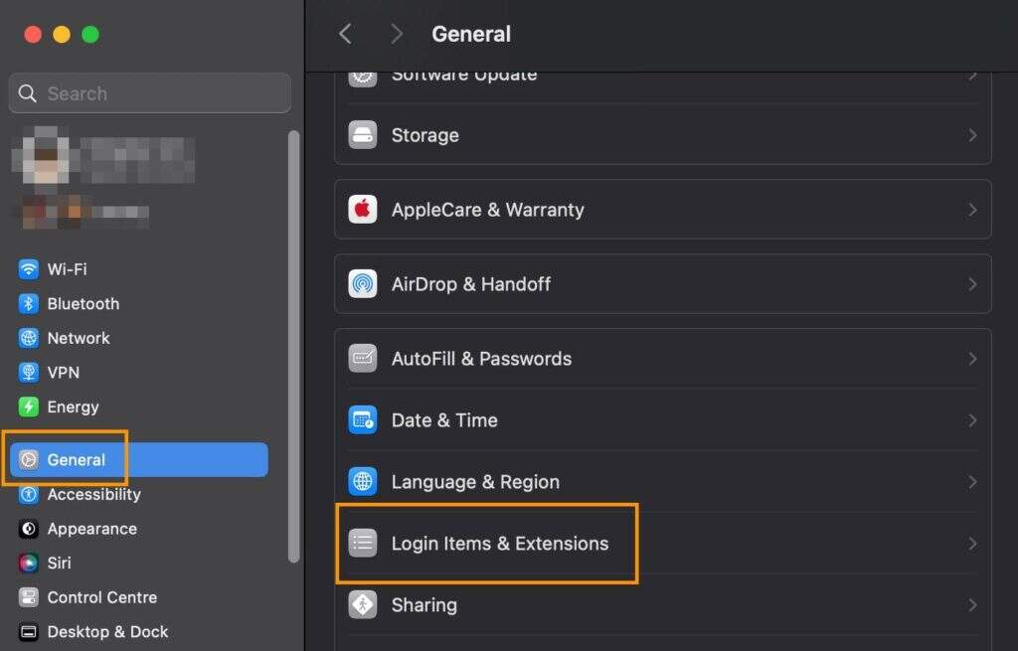The image size is (1018, 651).
Task: Click the AppleCare & Warranty apple icon
Action: [363, 210]
